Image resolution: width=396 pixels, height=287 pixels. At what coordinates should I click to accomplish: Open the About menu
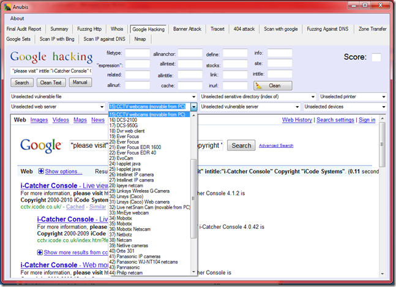[x=17, y=18]
